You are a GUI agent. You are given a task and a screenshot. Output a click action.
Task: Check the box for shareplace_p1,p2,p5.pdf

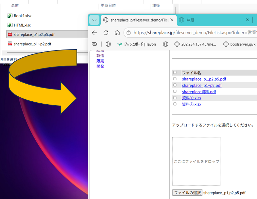[175, 79]
